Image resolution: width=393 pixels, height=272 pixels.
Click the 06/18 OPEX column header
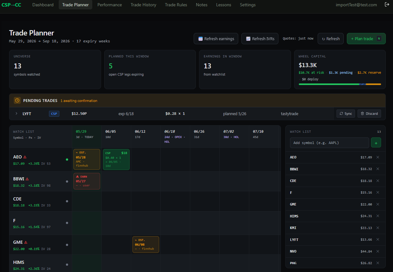click(175, 136)
